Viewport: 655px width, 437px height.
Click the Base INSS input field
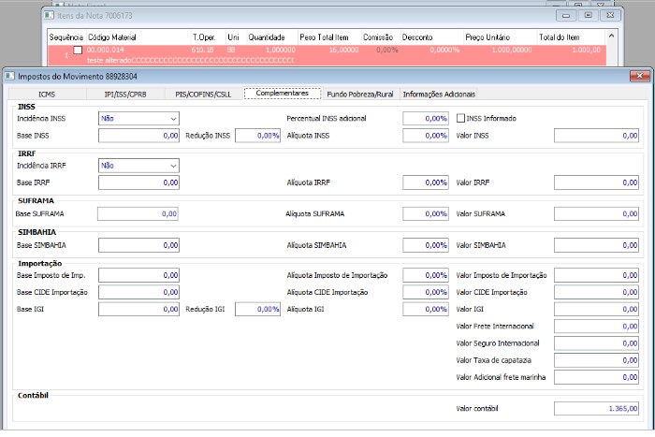(x=138, y=136)
